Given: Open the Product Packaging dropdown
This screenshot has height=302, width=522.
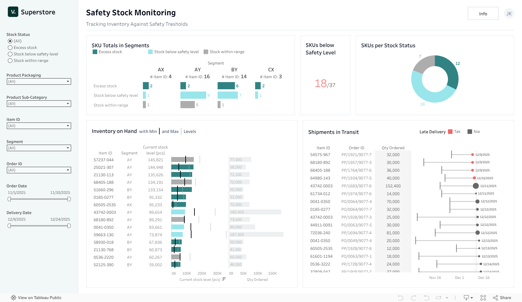Looking at the screenshot, I should pyautogui.click(x=39, y=81).
